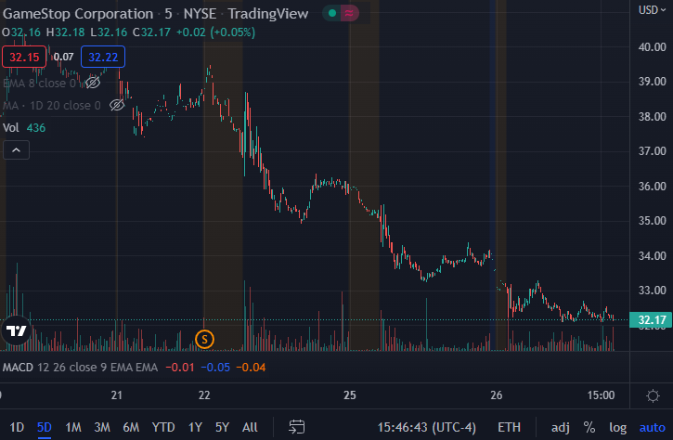The image size is (673, 440).
Task: Click the blue 32.22 buy price button
Action: coord(103,57)
